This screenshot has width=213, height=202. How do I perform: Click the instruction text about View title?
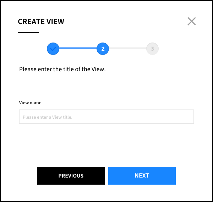point(62,69)
